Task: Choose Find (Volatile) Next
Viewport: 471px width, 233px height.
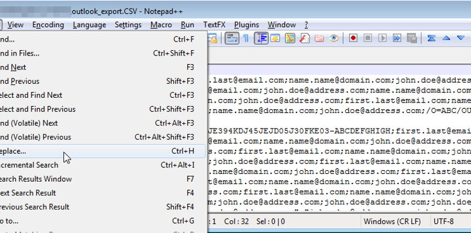Action: pyautogui.click(x=102, y=123)
